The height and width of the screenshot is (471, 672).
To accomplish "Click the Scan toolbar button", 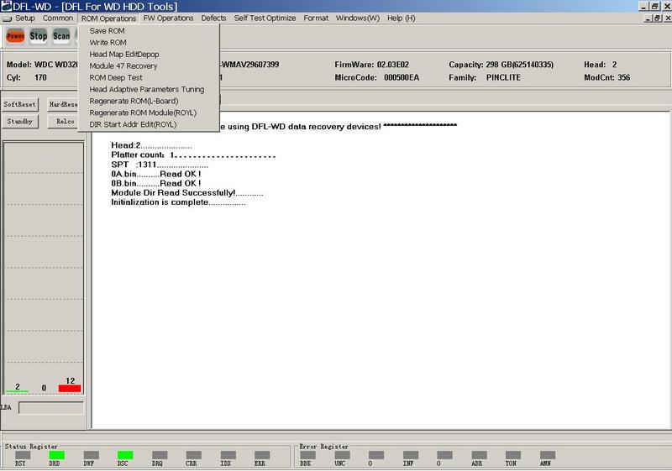I will (61, 36).
